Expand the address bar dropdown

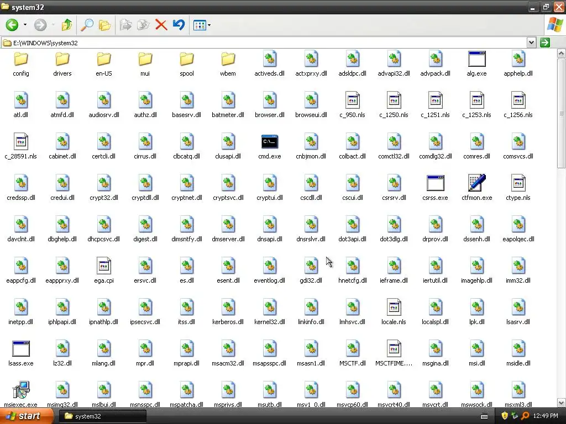coord(531,43)
